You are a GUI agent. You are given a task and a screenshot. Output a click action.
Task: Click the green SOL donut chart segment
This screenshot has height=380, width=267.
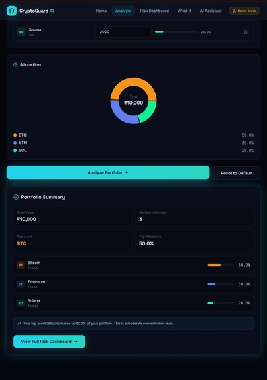coord(148,112)
